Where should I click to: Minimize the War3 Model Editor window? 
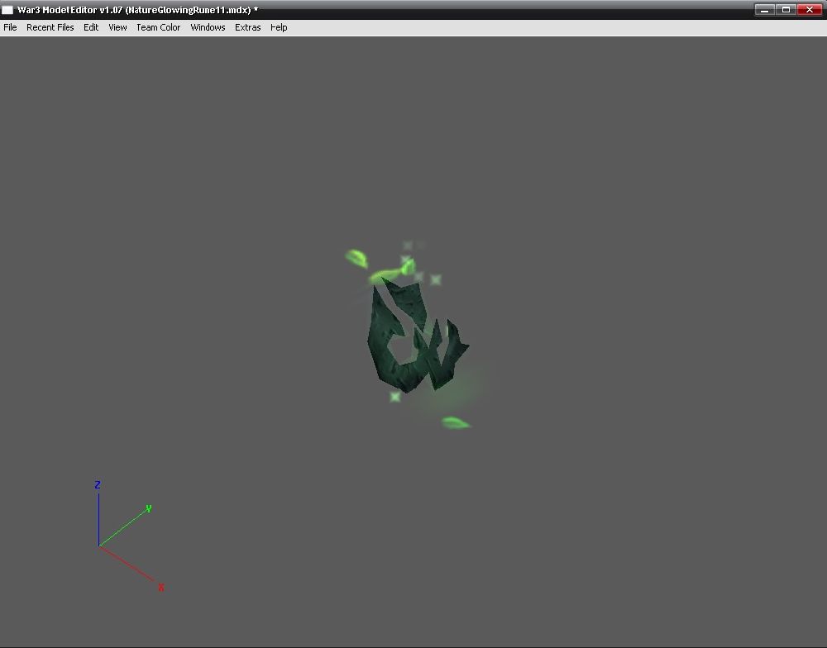pyautogui.click(x=764, y=9)
